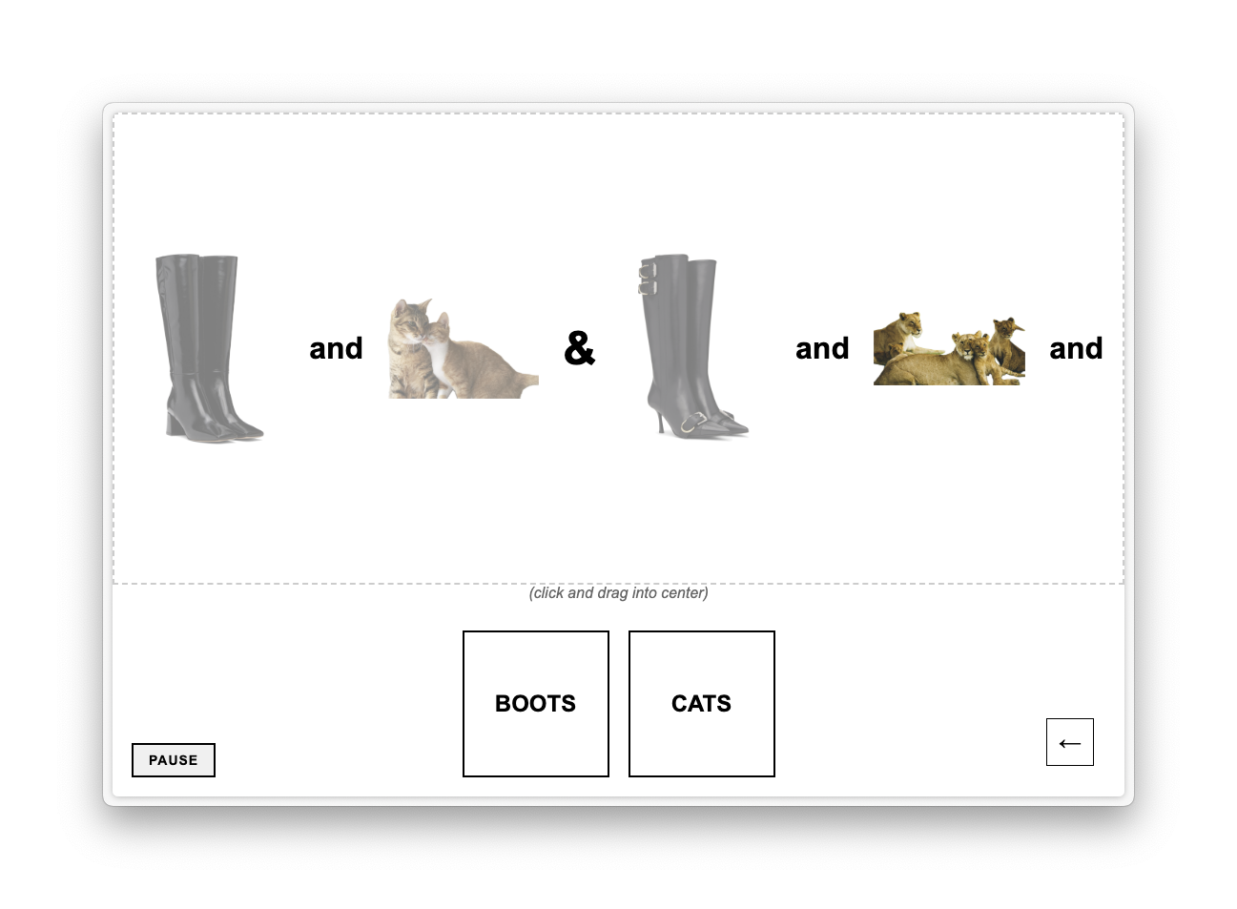Click the plain tall black boot image
Viewport: 1237px width, 909px height.
tap(210, 347)
